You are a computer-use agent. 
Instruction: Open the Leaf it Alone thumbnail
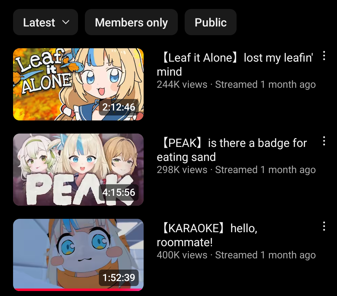tap(78, 84)
